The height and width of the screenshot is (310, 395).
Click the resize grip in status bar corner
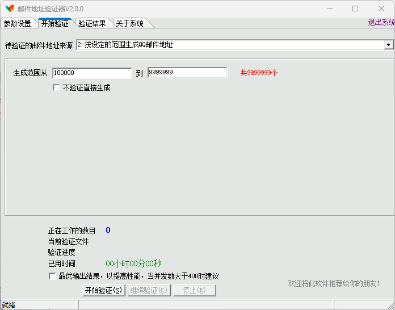pyautogui.click(x=391, y=305)
